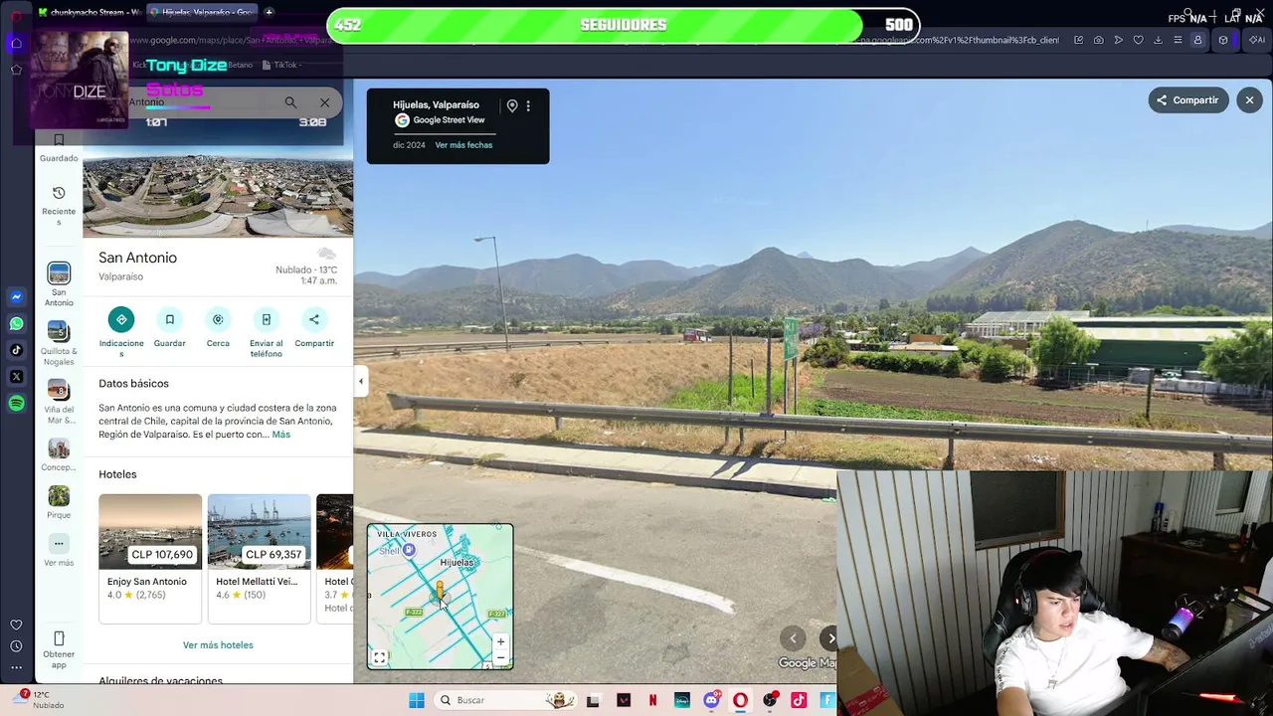Open the Hotel Mellatti hotel card
Image resolution: width=1273 pixels, height=716 pixels.
(260, 558)
